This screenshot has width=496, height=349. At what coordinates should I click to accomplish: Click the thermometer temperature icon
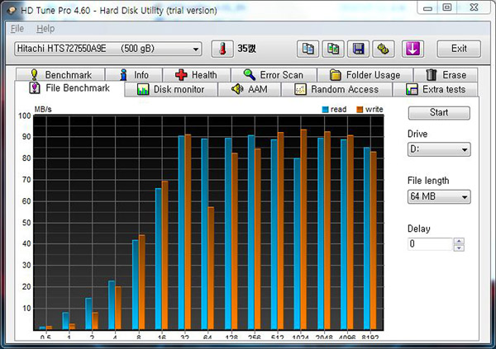(x=222, y=49)
